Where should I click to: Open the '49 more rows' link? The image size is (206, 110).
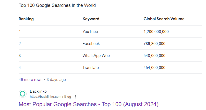tap(30, 80)
